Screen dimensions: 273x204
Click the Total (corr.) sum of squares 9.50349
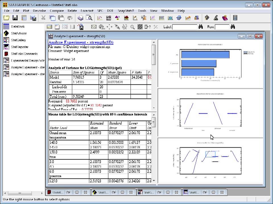78,96
